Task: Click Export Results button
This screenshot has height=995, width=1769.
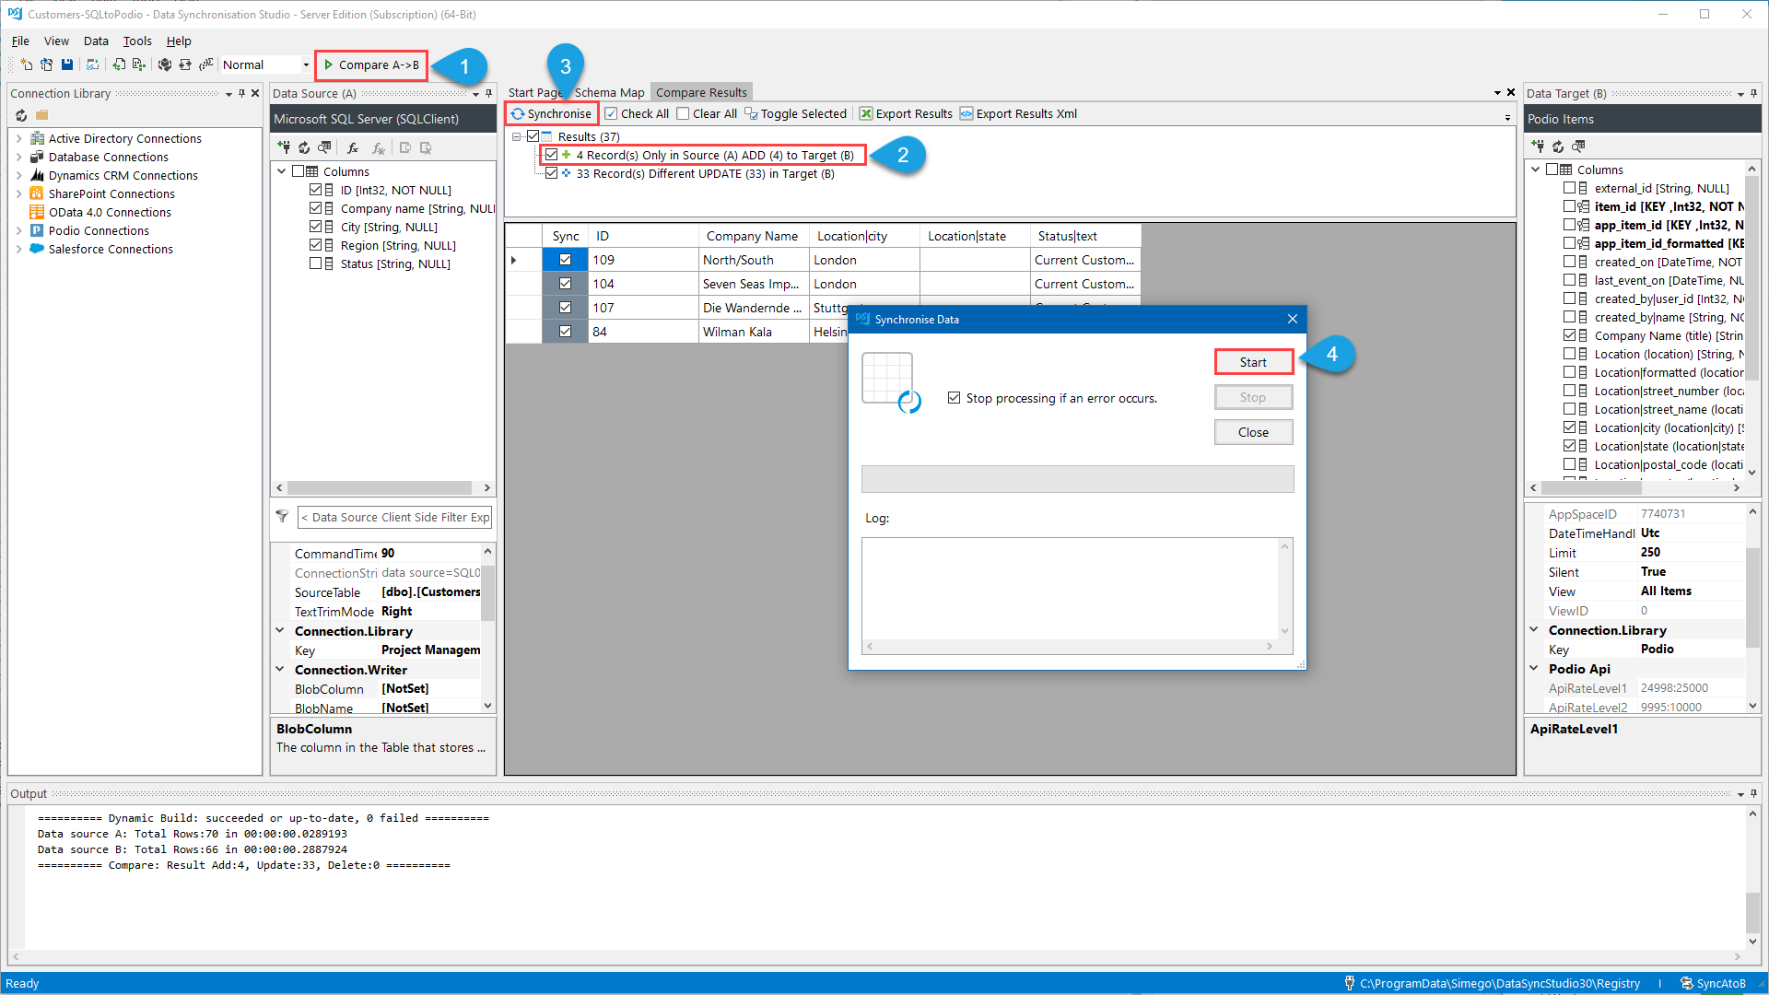Action: point(906,113)
